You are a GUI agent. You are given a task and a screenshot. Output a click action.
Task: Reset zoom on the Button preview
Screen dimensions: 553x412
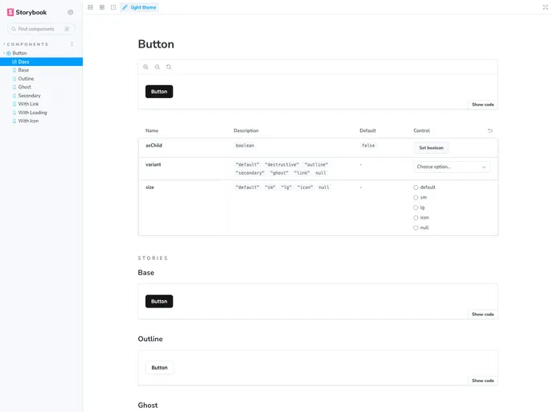pyautogui.click(x=169, y=67)
